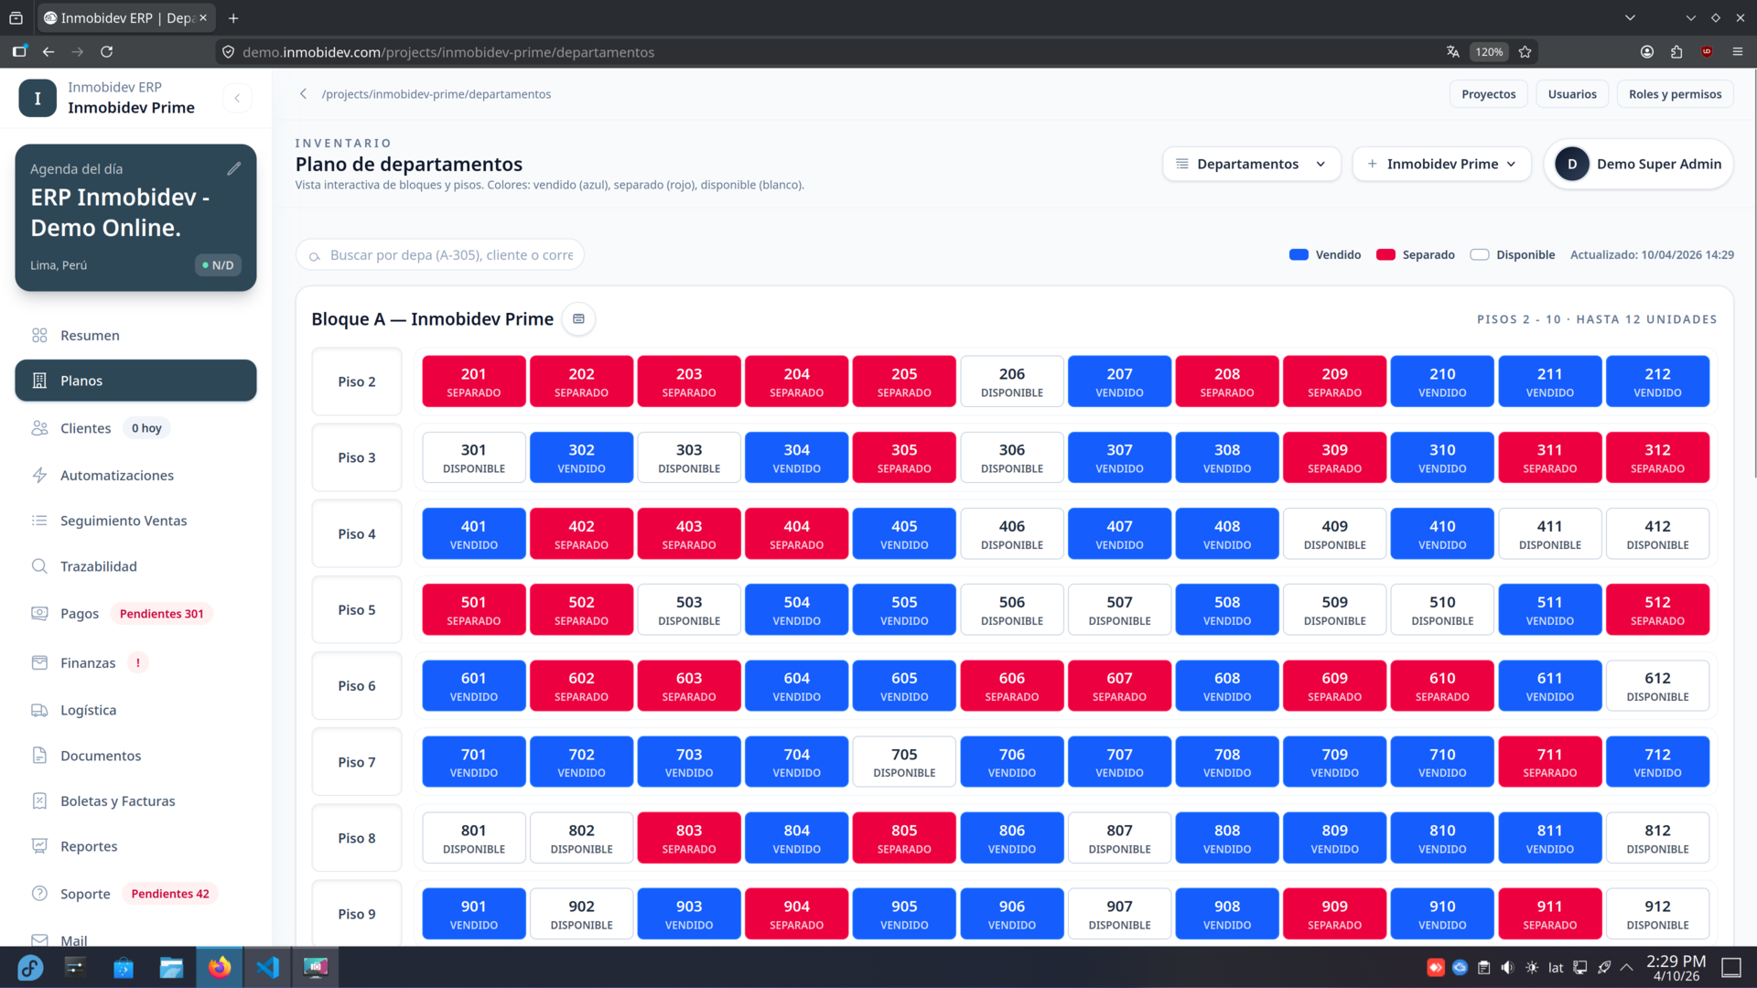The image size is (1757, 988).
Task: Open Automatizaciones in the sidebar
Action: [116, 475]
